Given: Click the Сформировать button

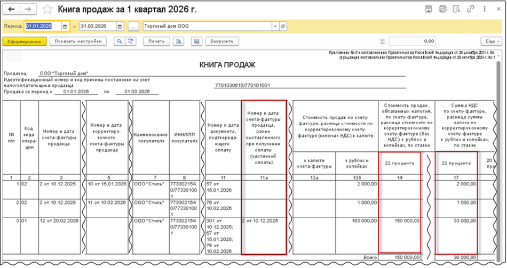Looking at the screenshot, I should pyautogui.click(x=25, y=41).
